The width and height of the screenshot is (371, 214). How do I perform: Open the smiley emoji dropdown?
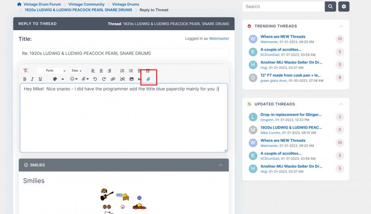tap(73, 79)
